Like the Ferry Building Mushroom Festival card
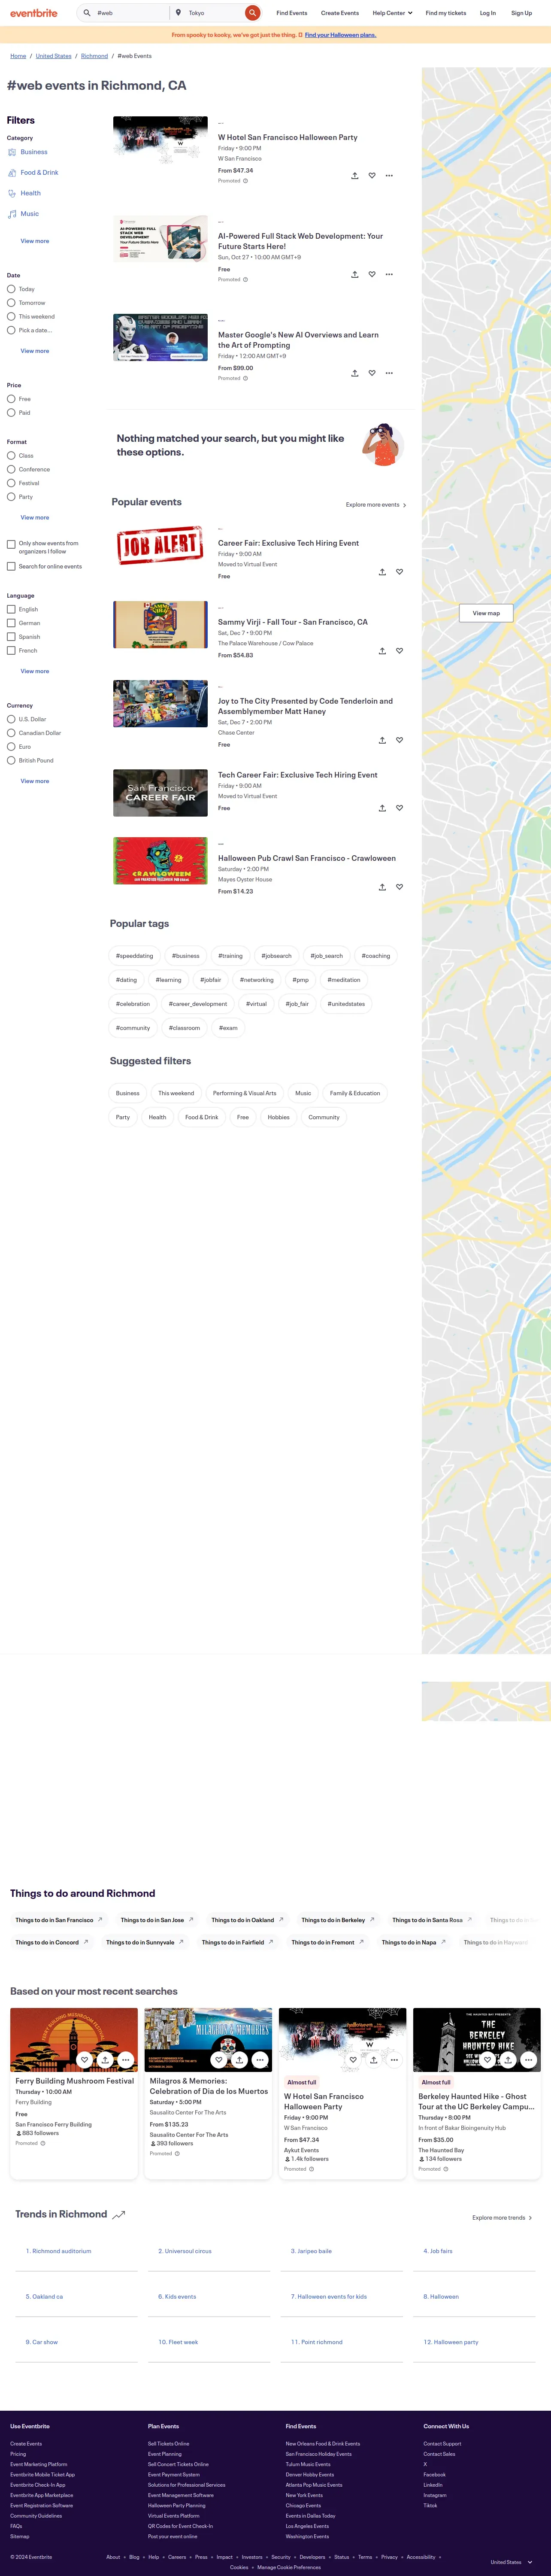Viewport: 551px width, 2576px height. [x=84, y=2060]
